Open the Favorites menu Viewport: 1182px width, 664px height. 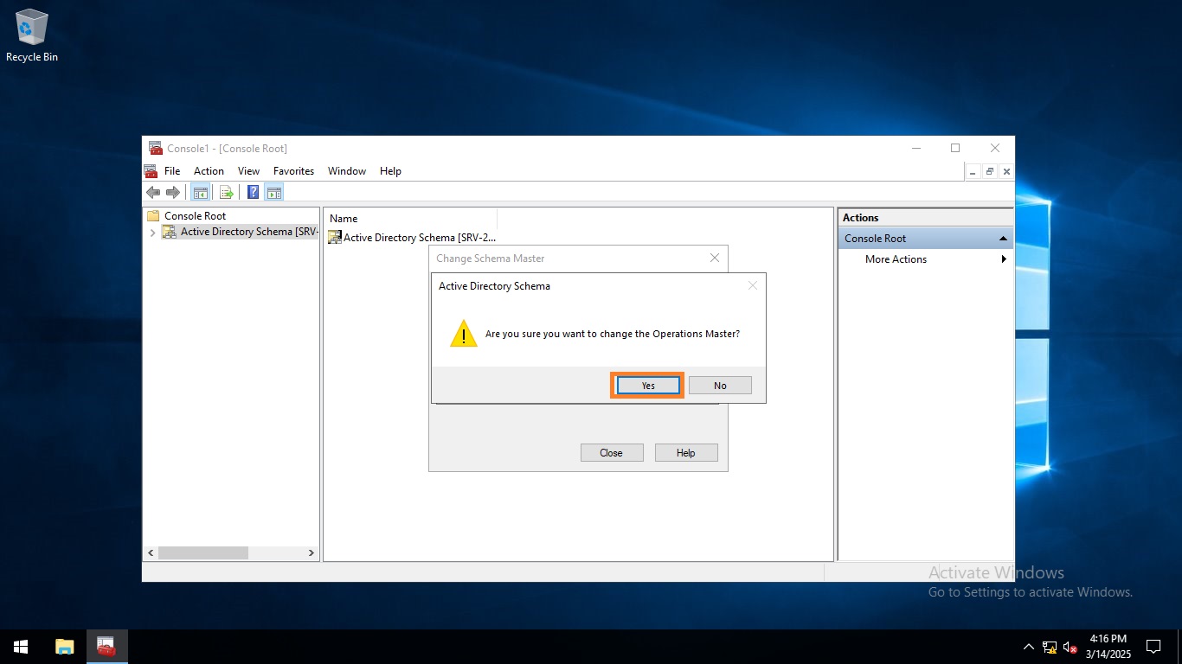tap(293, 171)
